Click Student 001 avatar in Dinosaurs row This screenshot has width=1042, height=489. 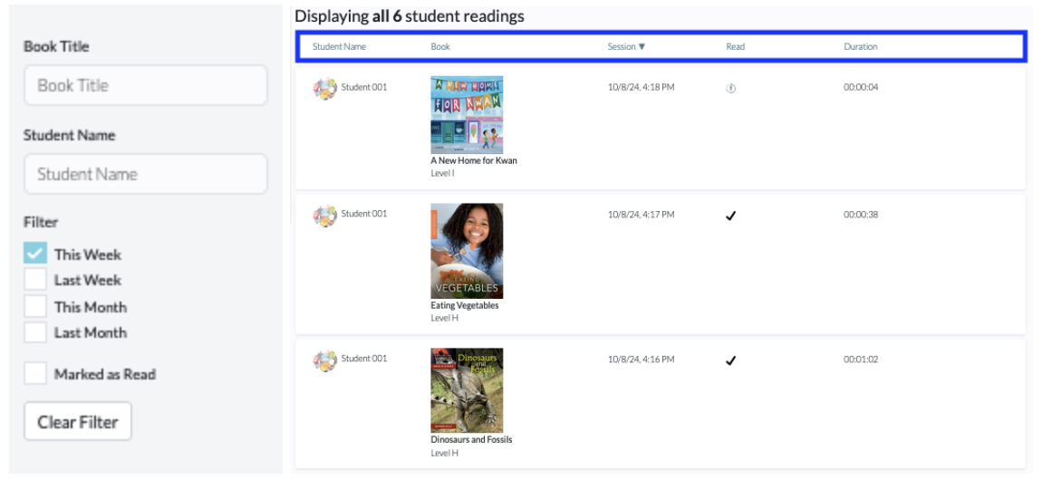(325, 360)
